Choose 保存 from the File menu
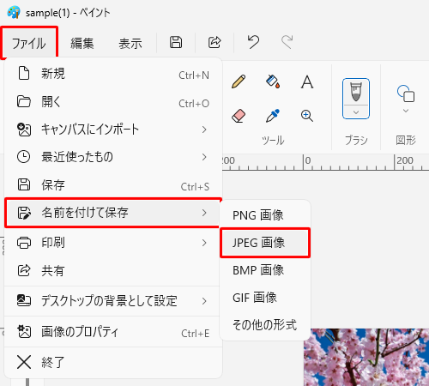Image resolution: width=429 pixels, height=386 pixels. pyautogui.click(x=113, y=185)
